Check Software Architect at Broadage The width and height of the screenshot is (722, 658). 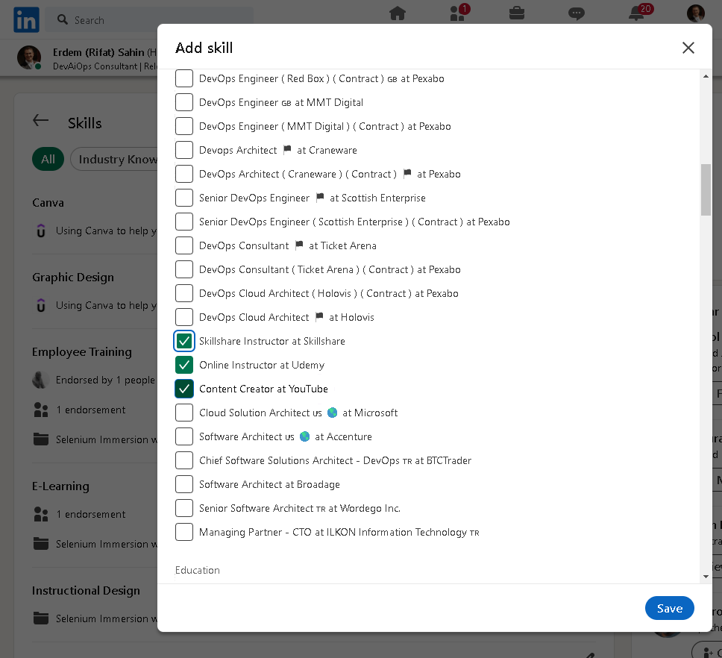coord(183,484)
